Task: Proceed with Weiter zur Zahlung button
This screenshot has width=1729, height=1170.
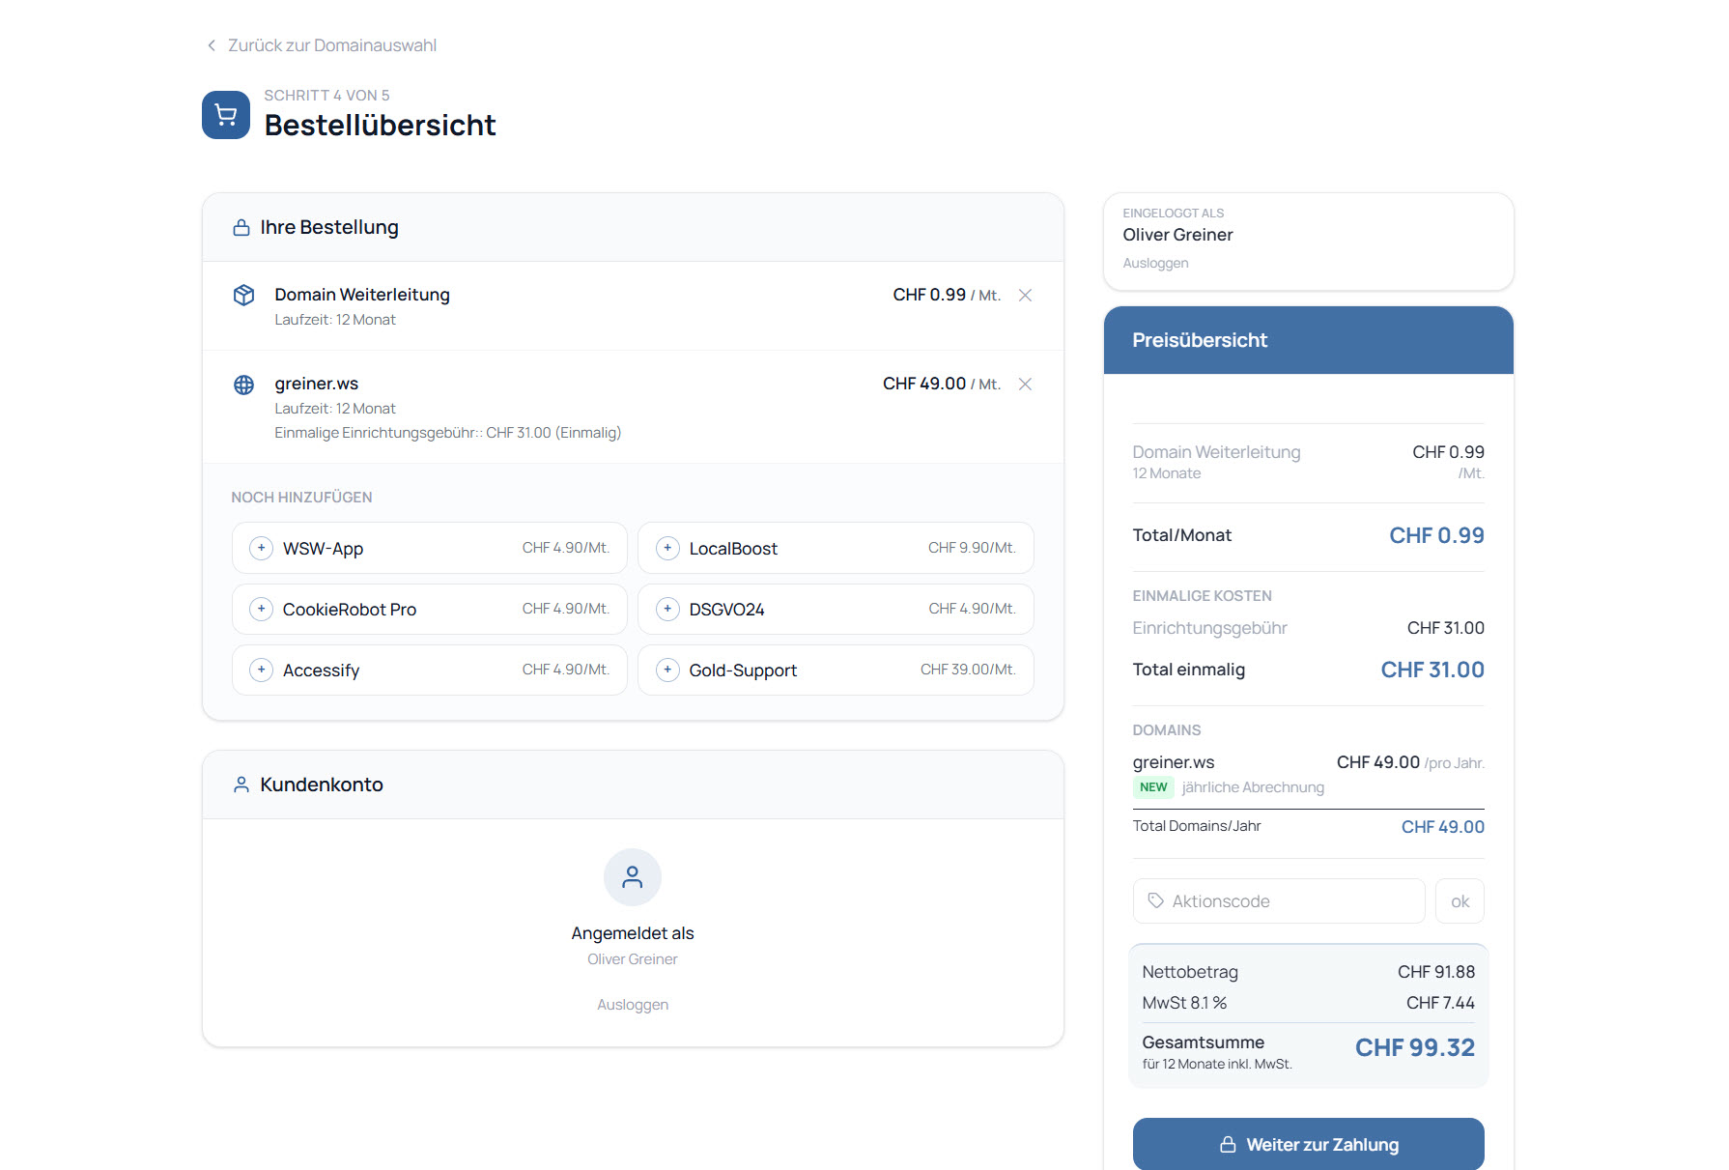Action: [x=1308, y=1145]
